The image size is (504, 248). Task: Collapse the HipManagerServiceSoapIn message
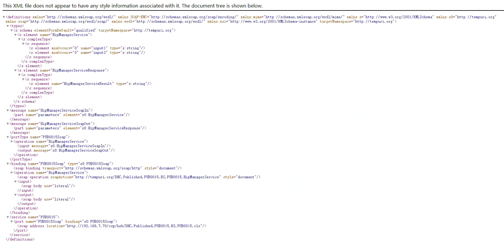(x=7, y=110)
